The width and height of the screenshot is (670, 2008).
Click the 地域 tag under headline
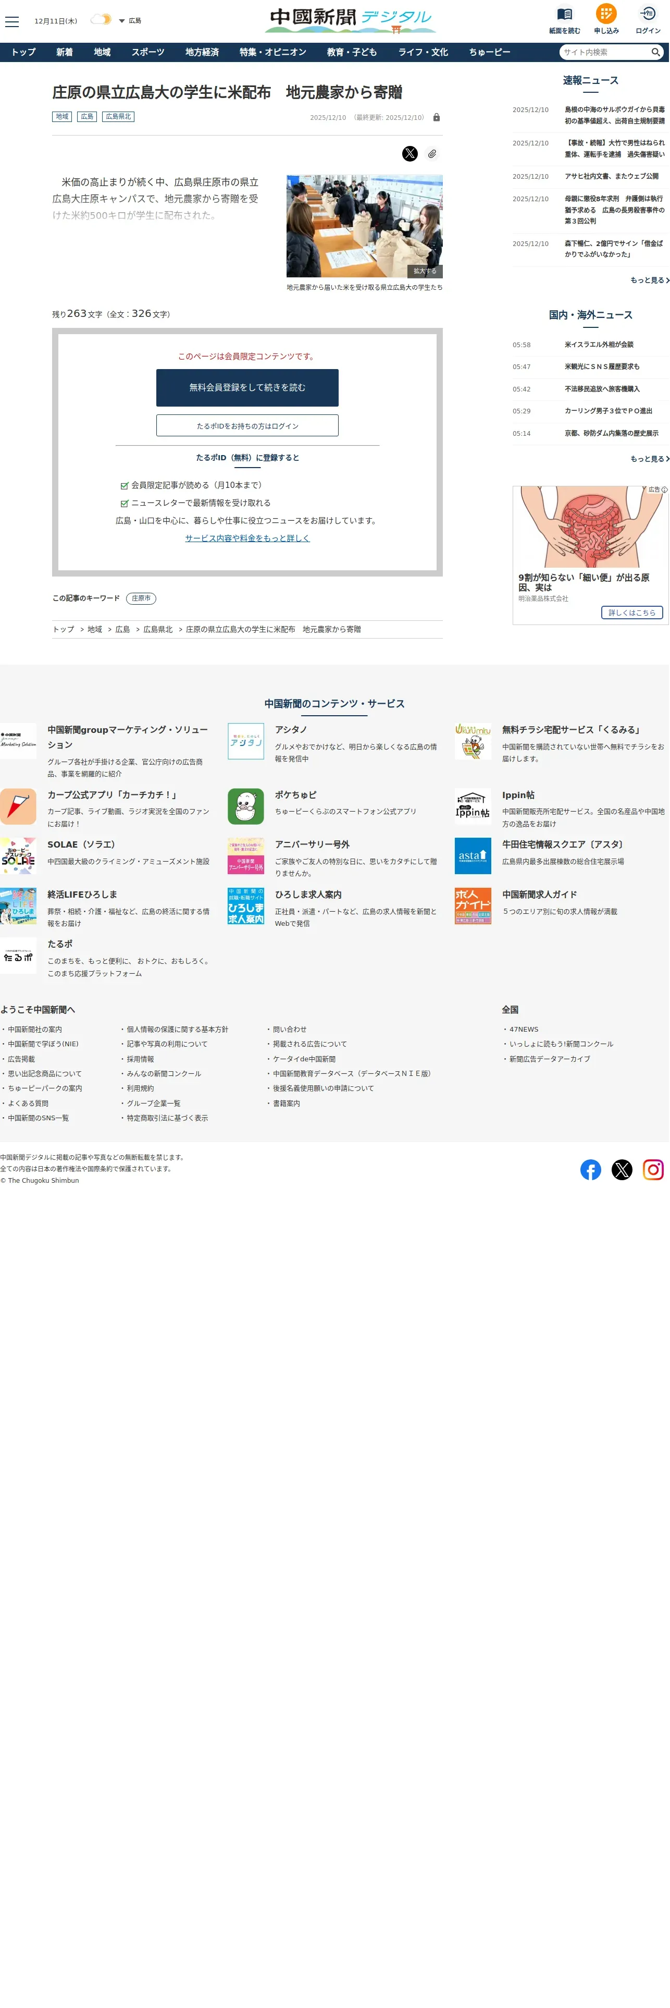[x=63, y=117]
